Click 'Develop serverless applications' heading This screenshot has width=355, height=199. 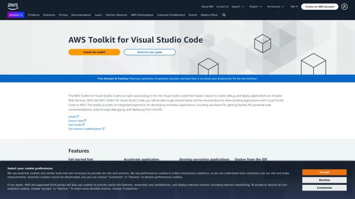204,159
